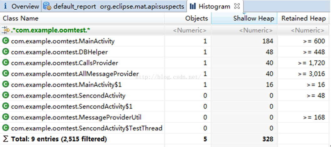The image size is (331, 147).
Task: Sort the table by Objects column
Action: tap(196, 18)
